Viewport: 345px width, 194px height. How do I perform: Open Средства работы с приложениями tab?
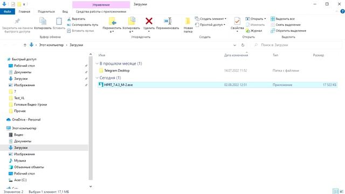[x=101, y=11]
